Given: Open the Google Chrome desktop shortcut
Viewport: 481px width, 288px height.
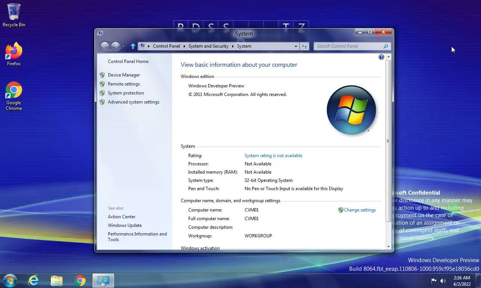Looking at the screenshot, I should click(x=14, y=96).
